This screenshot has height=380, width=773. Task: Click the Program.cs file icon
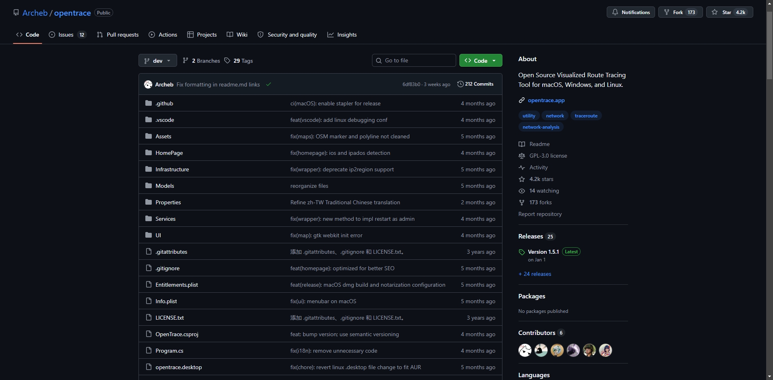149,351
